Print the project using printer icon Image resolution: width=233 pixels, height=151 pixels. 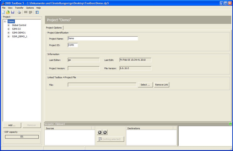click(x=19, y=12)
